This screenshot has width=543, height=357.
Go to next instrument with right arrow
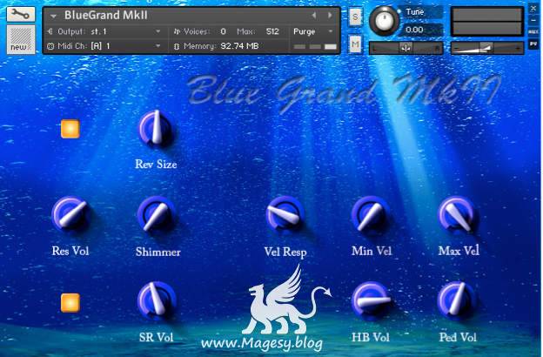330,16
